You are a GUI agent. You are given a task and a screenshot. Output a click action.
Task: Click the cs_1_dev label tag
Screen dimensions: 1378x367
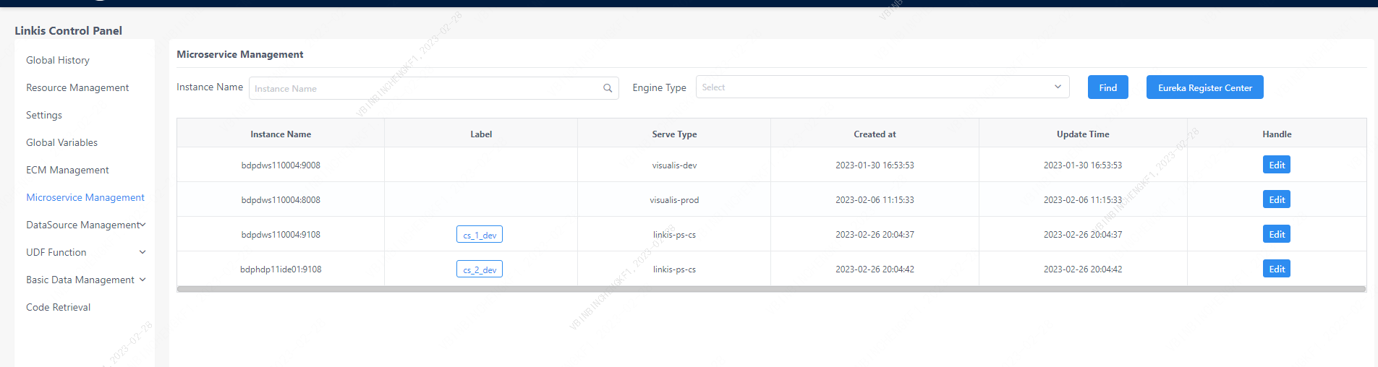(480, 235)
